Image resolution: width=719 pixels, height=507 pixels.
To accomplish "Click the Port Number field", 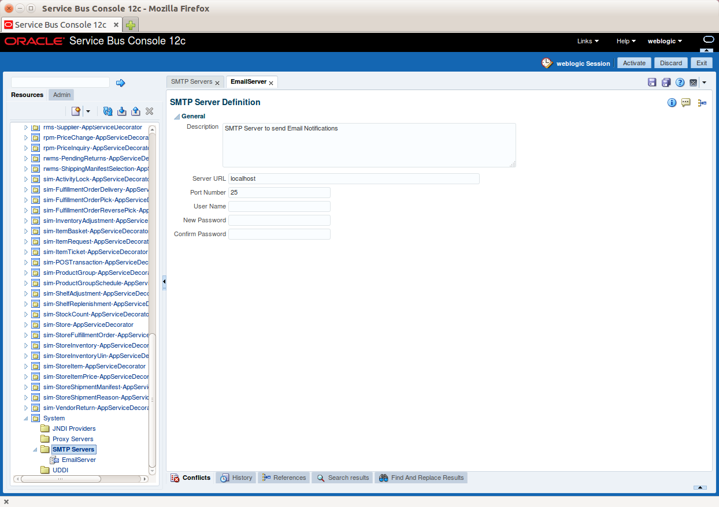I will tap(279, 192).
